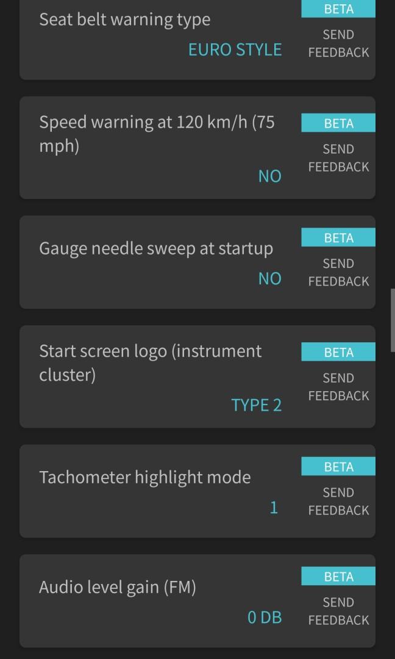This screenshot has width=395, height=659.
Task: Open Speed warning at 120 km/h setting
Action: pyautogui.click(x=157, y=134)
